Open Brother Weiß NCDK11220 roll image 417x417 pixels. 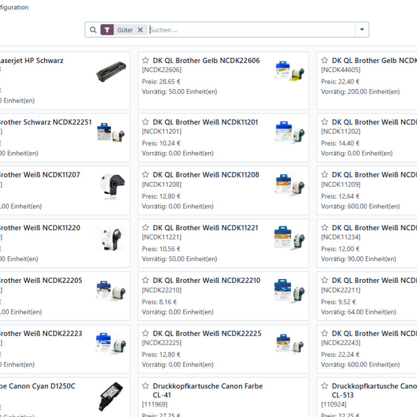pos(111,238)
